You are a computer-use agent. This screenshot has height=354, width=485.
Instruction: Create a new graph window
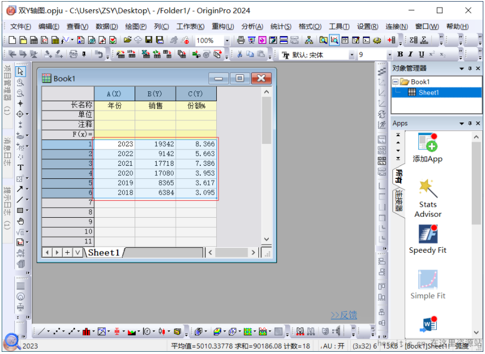click(44, 40)
